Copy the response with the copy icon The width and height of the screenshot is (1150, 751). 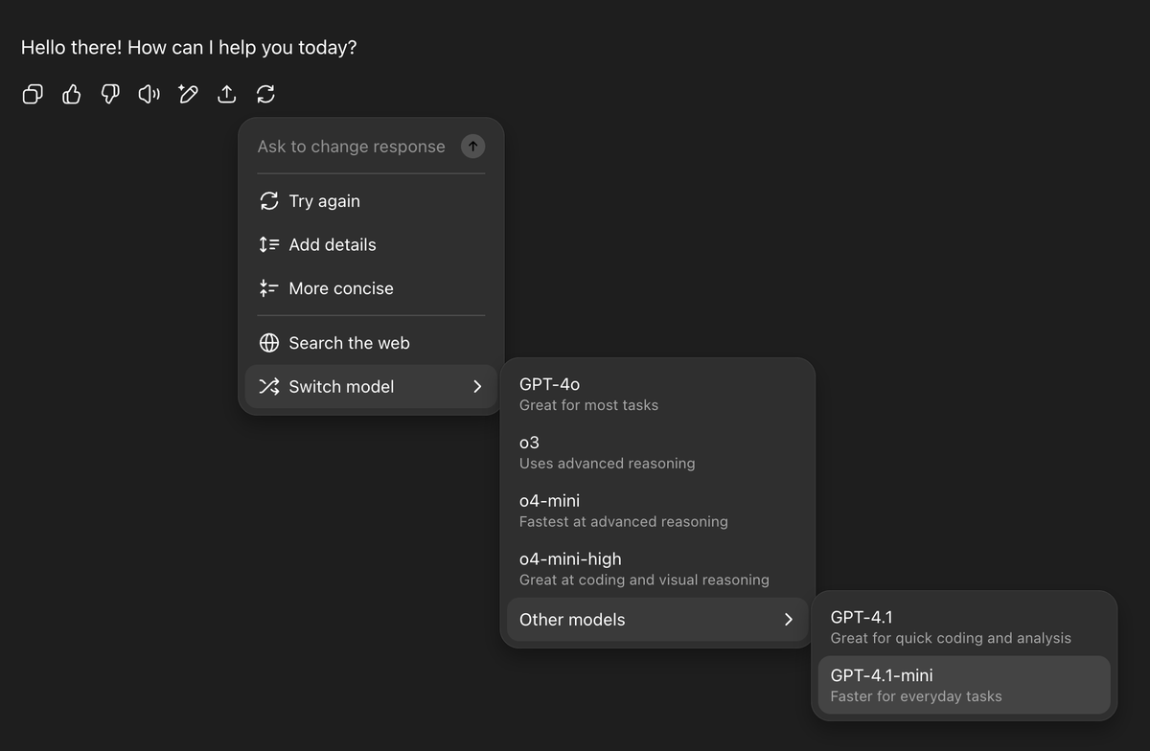point(33,94)
